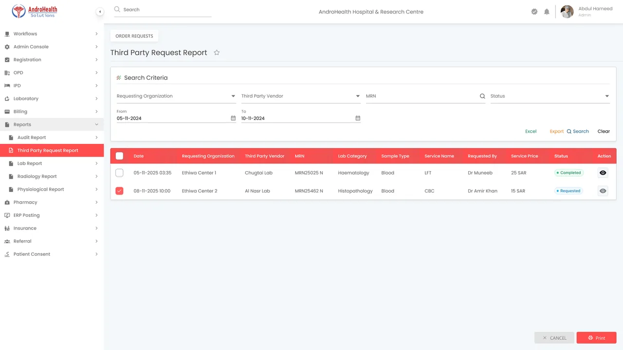
Task: Open the Status filter dropdown
Action: [550, 96]
